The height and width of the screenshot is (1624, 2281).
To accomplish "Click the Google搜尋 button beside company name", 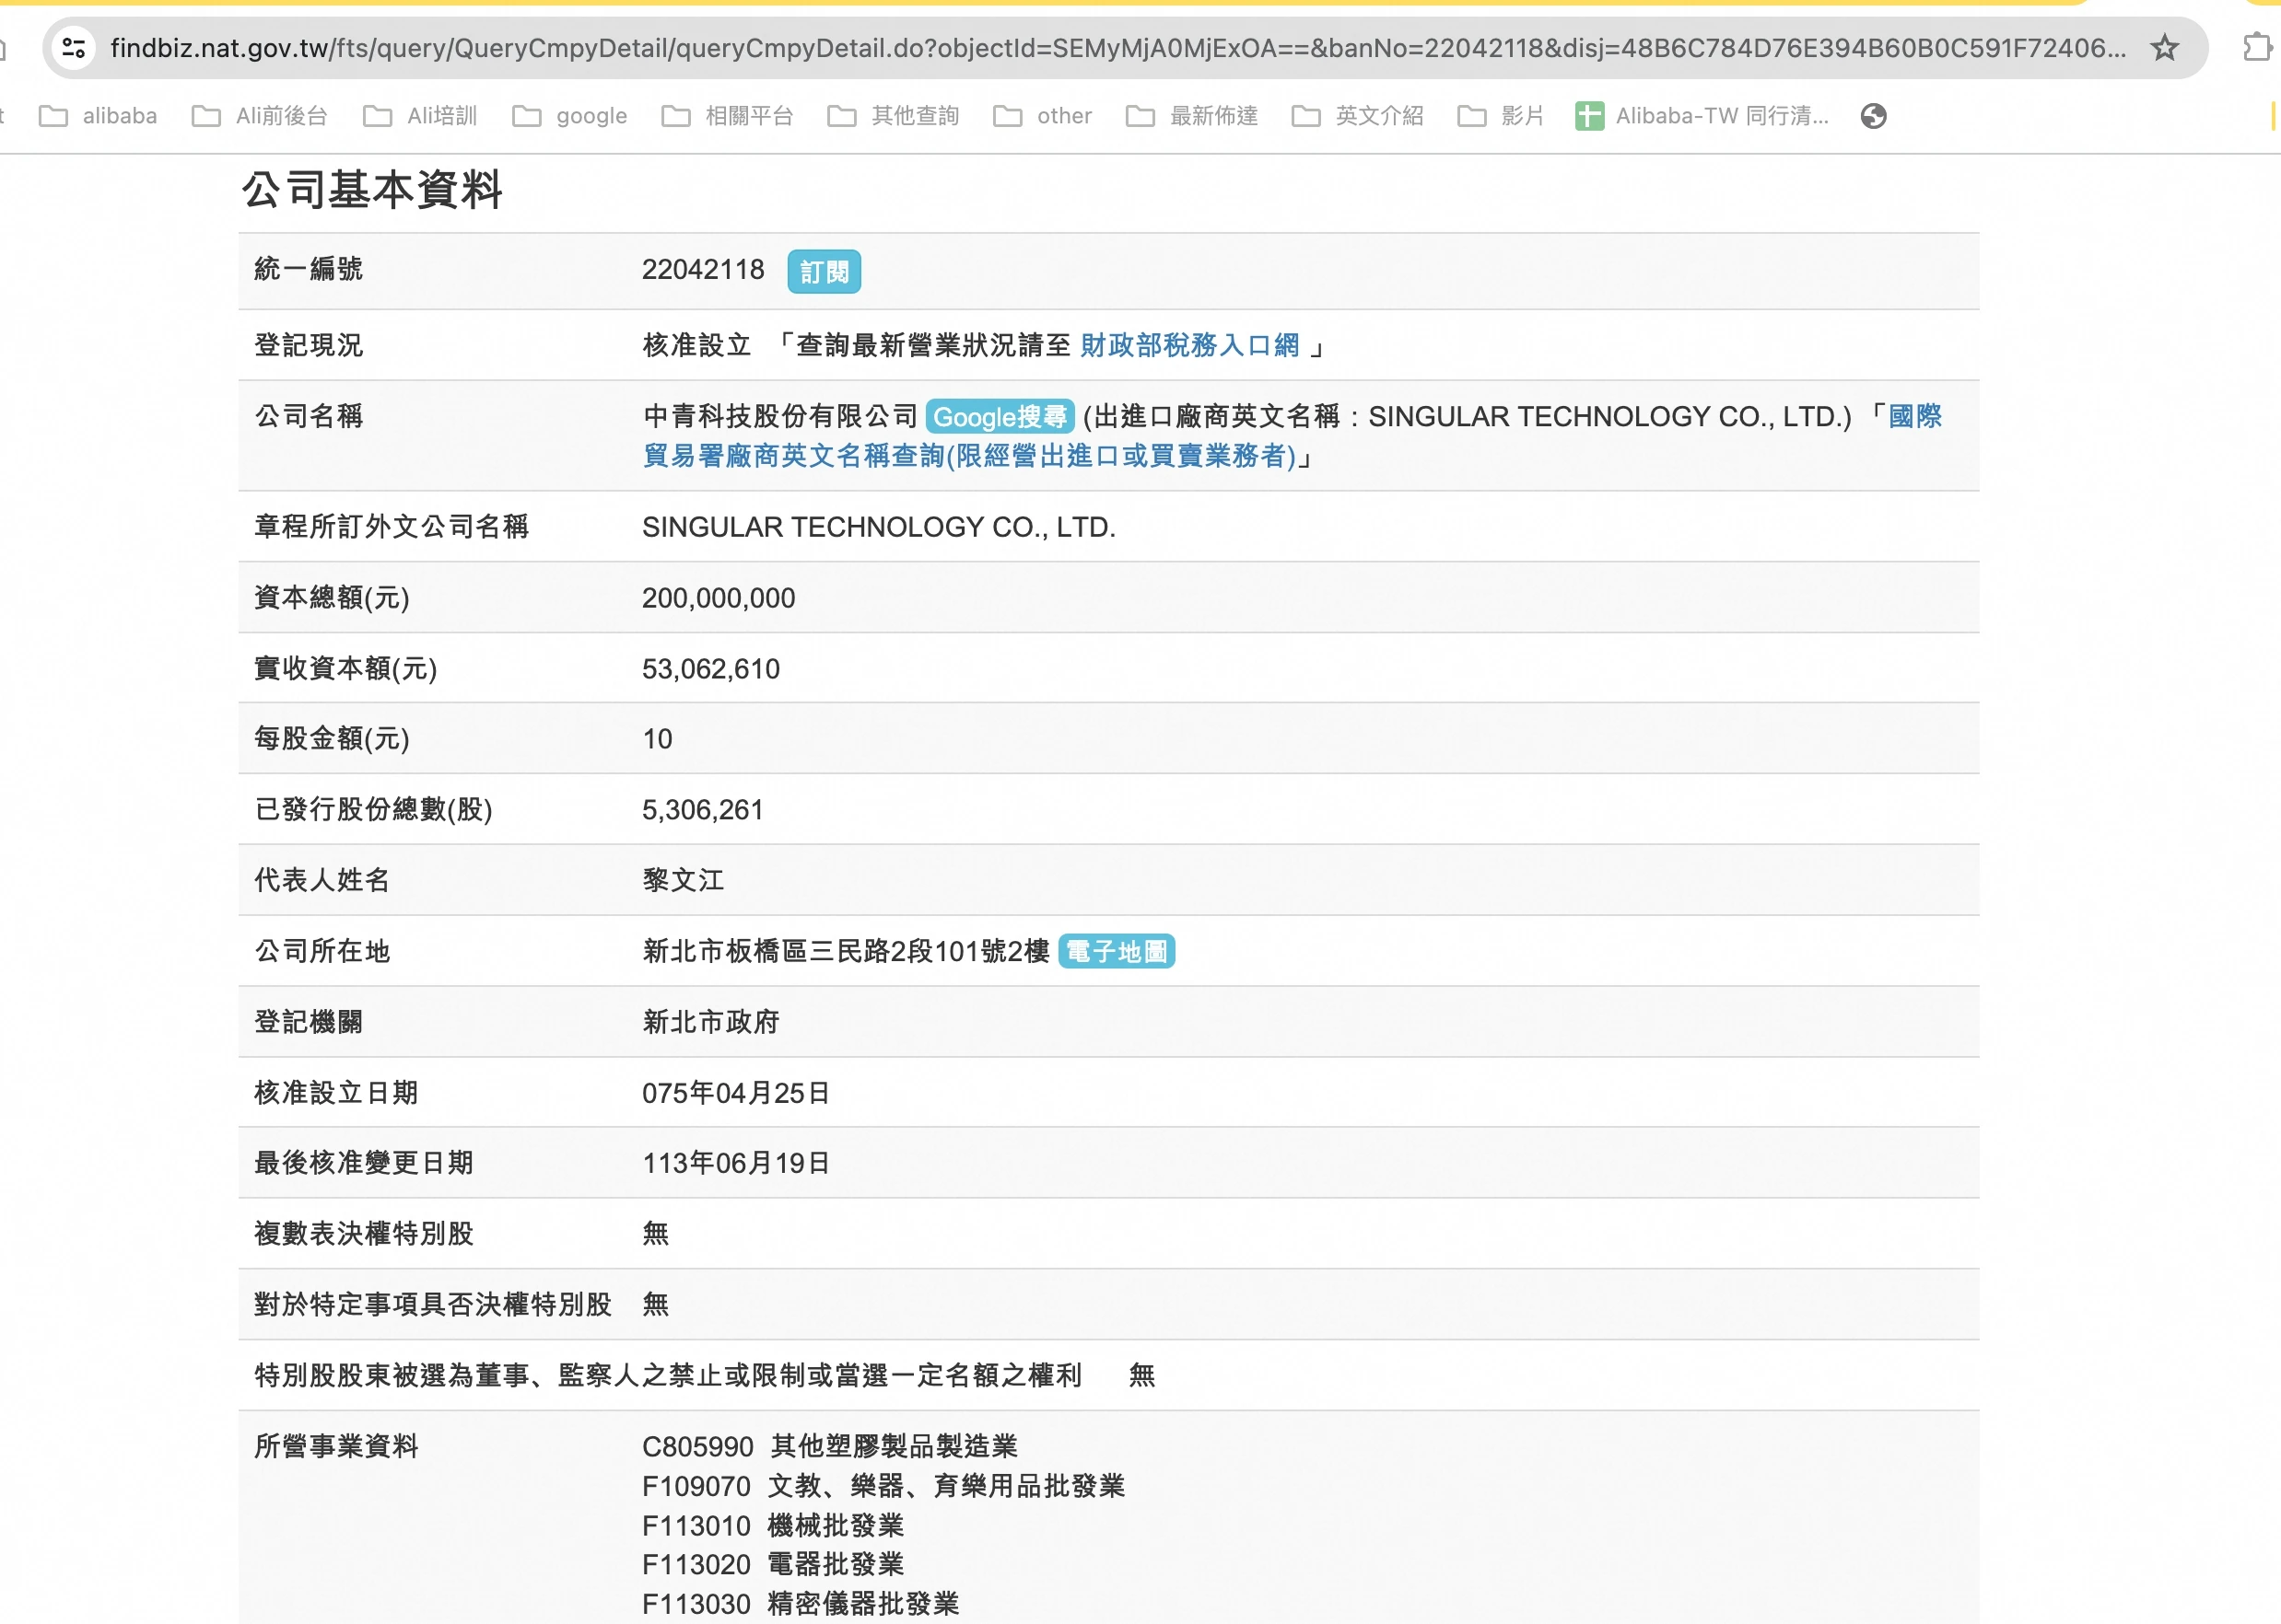I will tap(1000, 417).
